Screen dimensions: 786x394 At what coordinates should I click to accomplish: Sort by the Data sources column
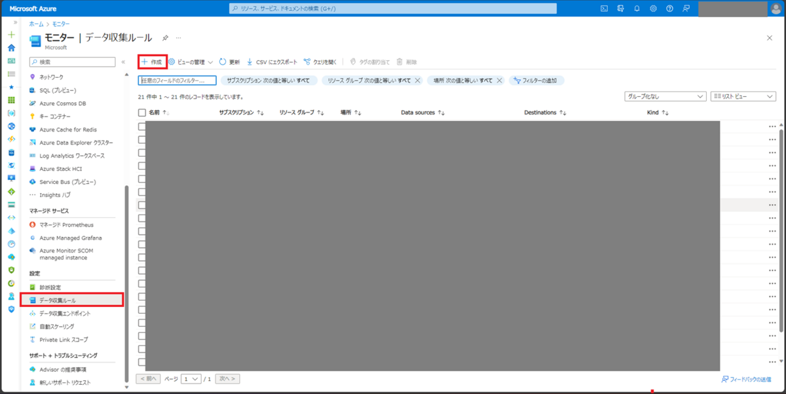(x=423, y=113)
